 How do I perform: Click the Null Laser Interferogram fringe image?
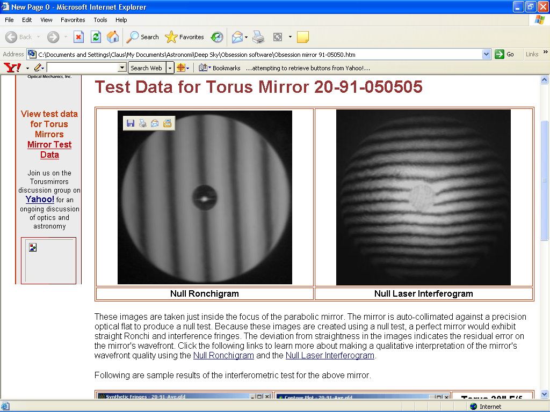click(x=423, y=197)
